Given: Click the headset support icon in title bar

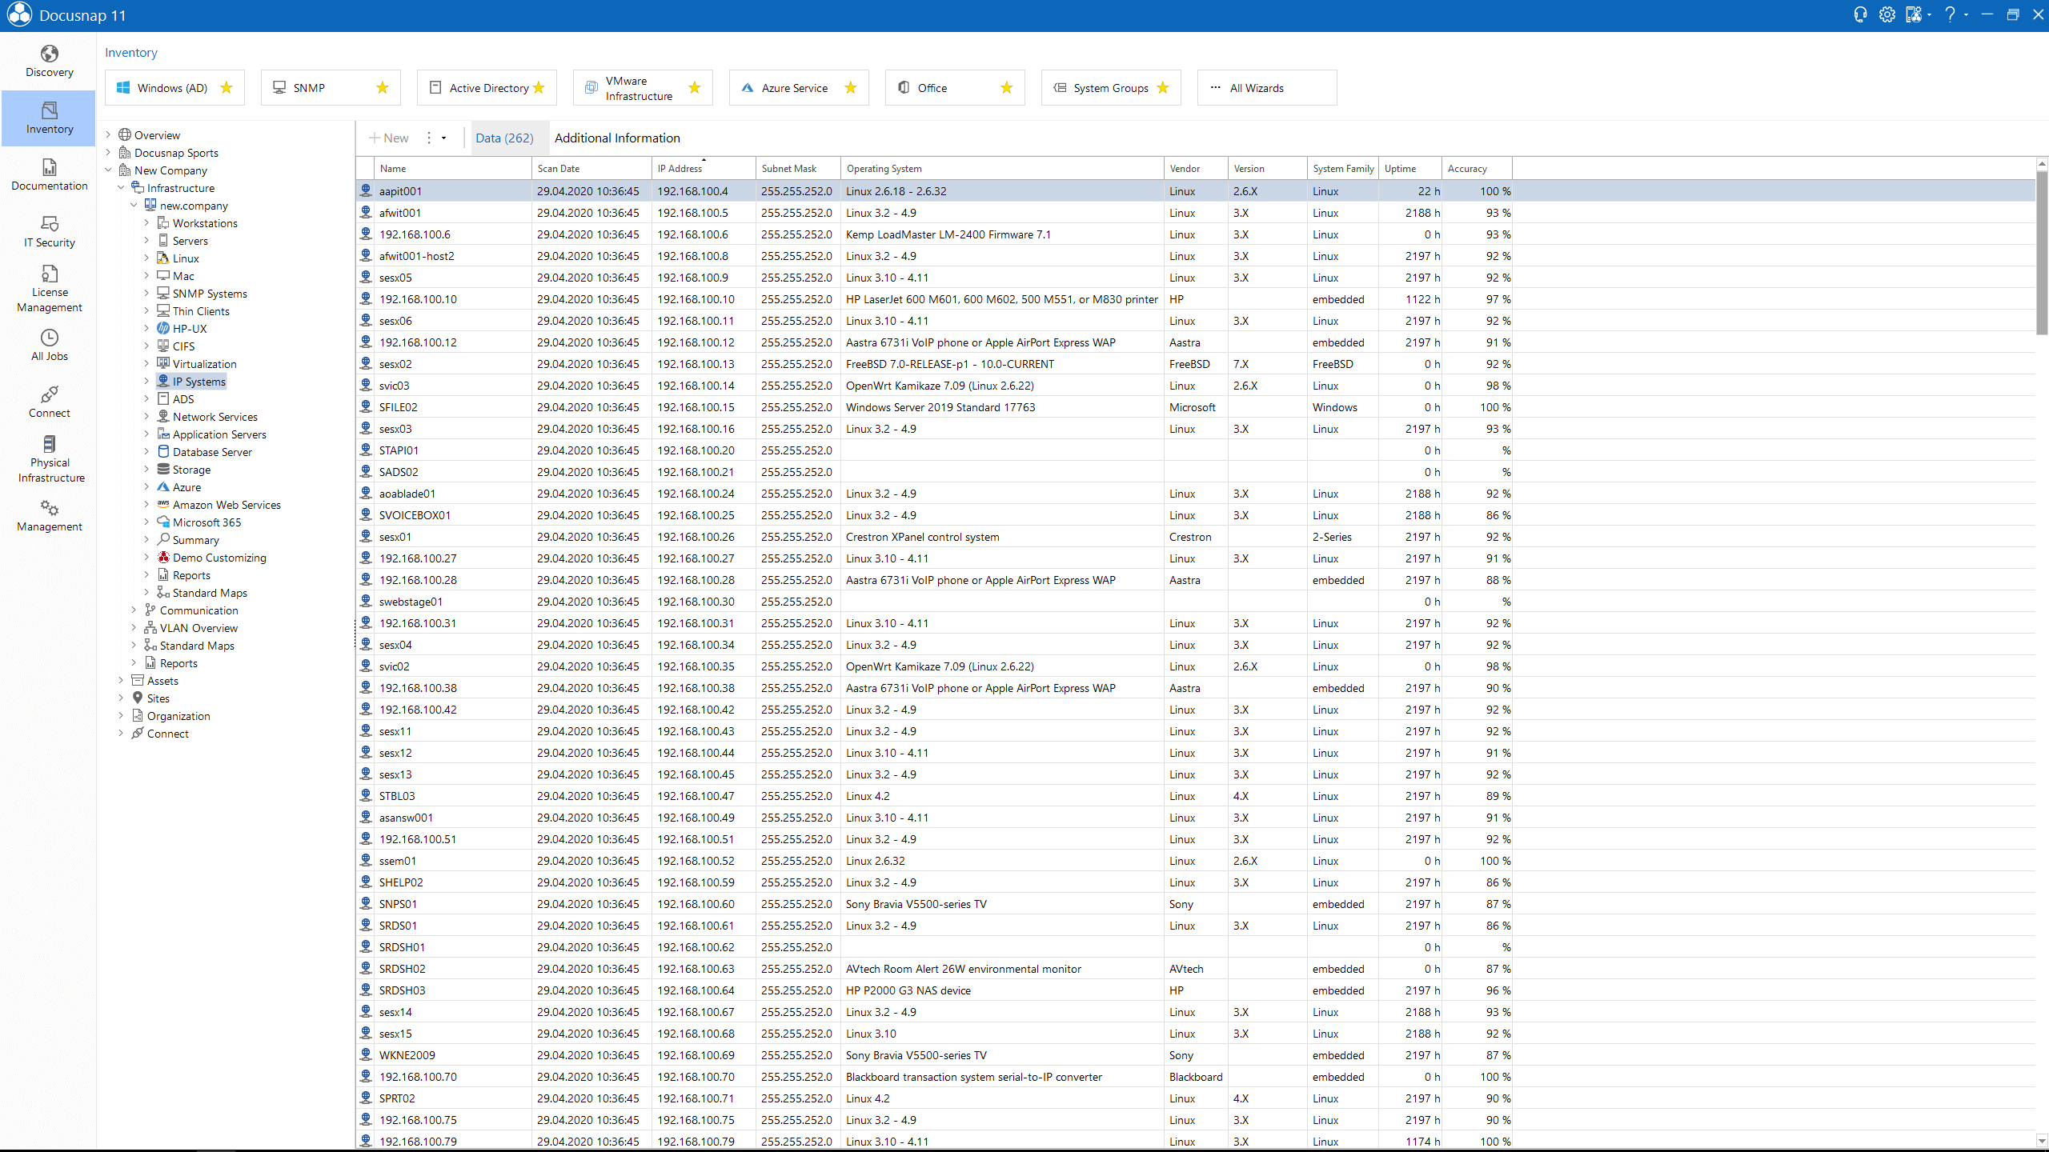Looking at the screenshot, I should (x=1860, y=15).
